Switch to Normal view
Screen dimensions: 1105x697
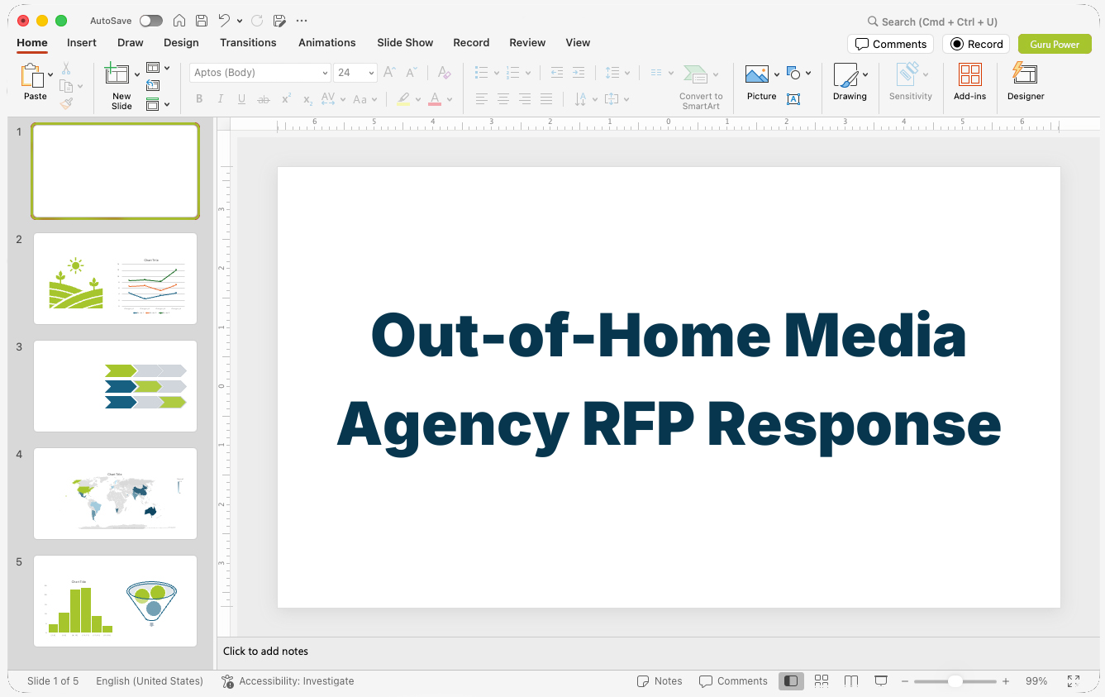point(791,681)
